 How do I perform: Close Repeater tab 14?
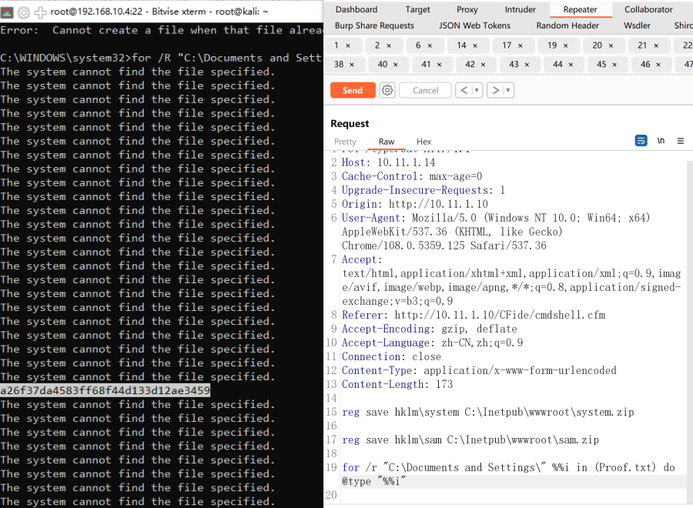point(475,45)
